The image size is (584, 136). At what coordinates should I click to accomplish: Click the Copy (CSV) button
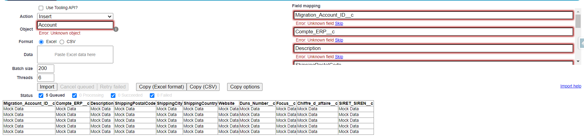[203, 87]
